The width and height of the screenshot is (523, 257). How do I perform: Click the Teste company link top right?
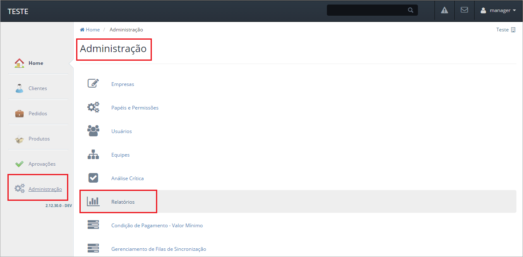click(x=502, y=30)
